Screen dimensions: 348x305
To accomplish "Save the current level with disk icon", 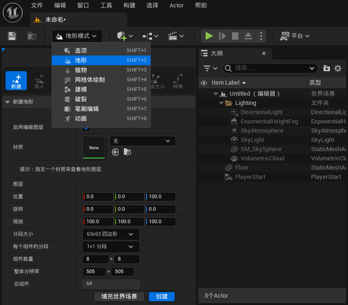I will point(12,36).
